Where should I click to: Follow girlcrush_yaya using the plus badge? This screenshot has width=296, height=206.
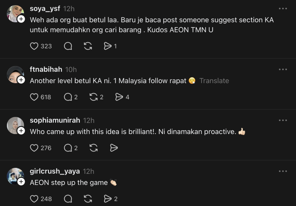(21, 182)
